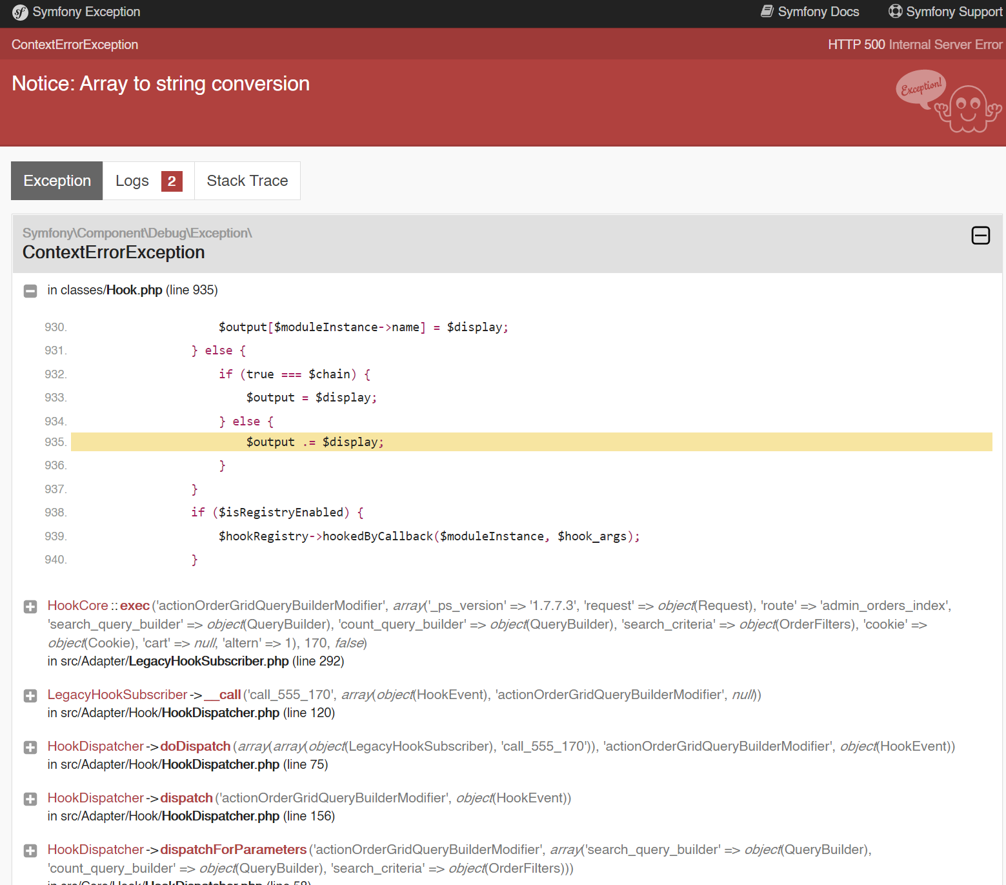The height and width of the screenshot is (885, 1006).
Task: Click ContextErrorException label in red bar
Action: [75, 45]
